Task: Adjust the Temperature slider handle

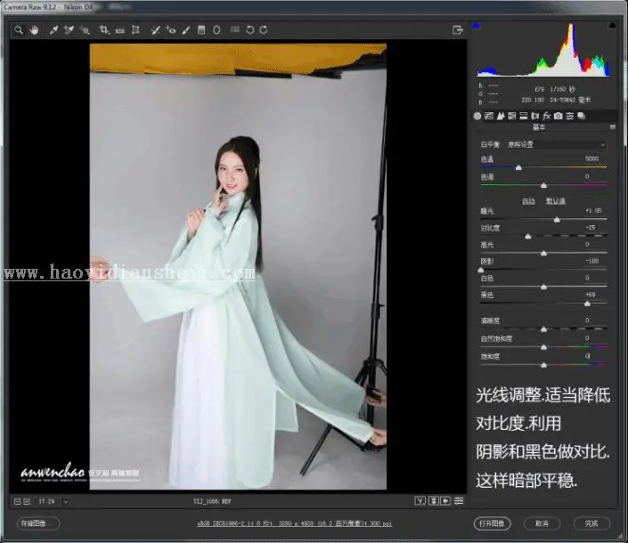Action: [x=518, y=167]
